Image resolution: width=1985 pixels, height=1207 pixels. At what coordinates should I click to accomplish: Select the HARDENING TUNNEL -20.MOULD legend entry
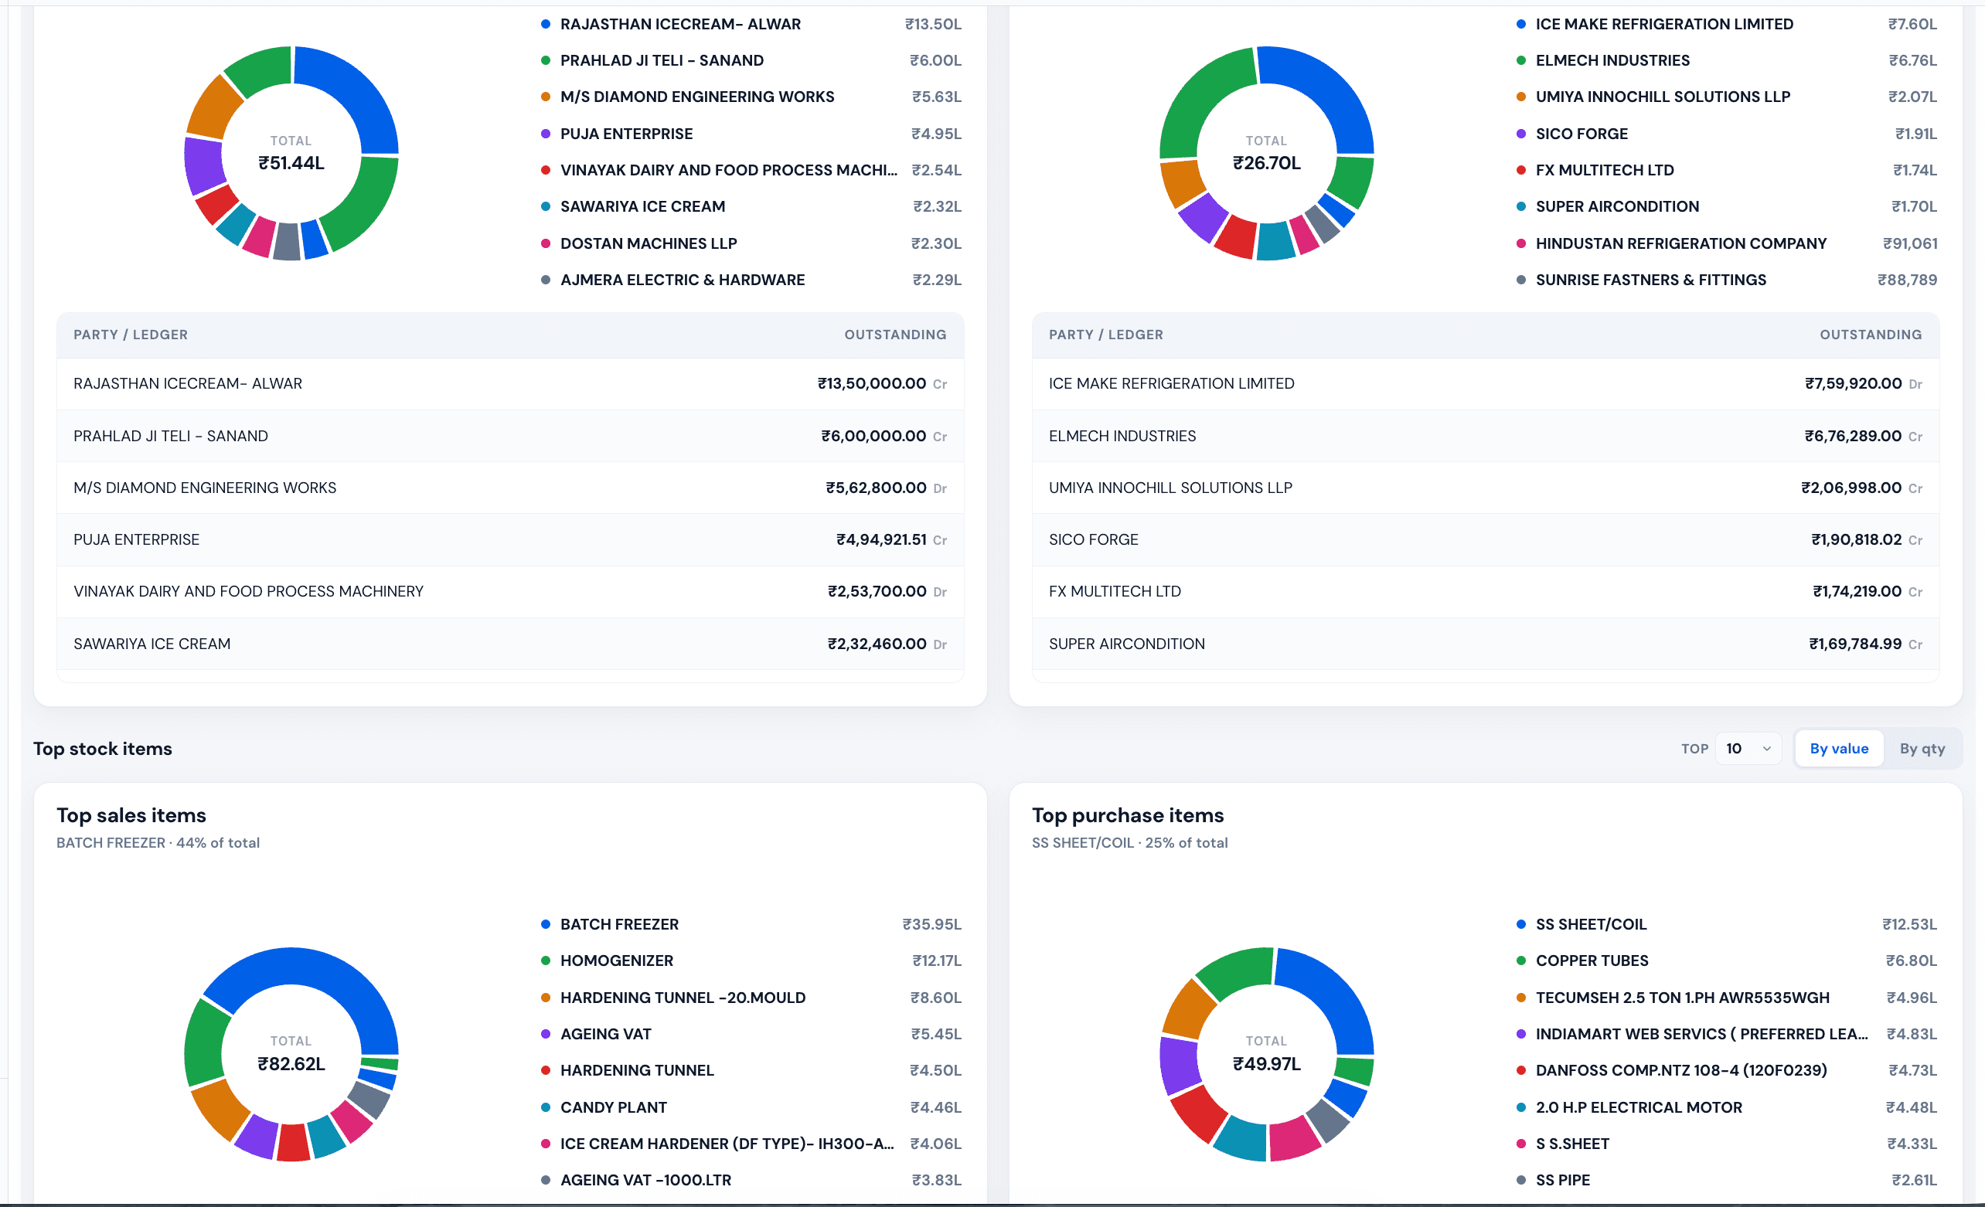[x=751, y=998]
